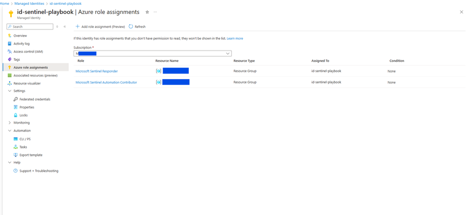Click the managed identity key icon in header
Screen dimensions: 466x215
coord(11,14)
